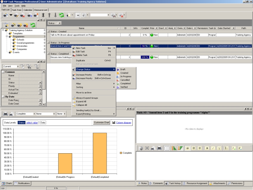Click the 'Column diagram' link
This screenshot has width=253, height=190.
(124, 122)
